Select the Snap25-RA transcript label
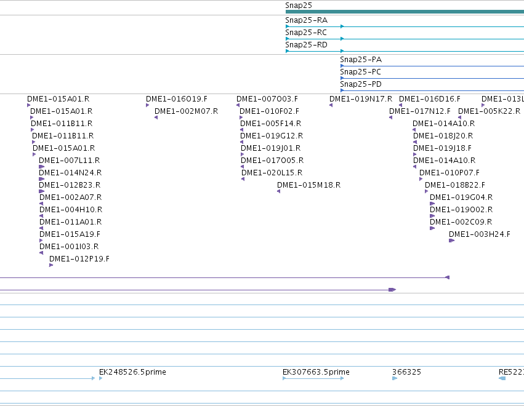The height and width of the screenshot is (406, 524). pos(306,20)
